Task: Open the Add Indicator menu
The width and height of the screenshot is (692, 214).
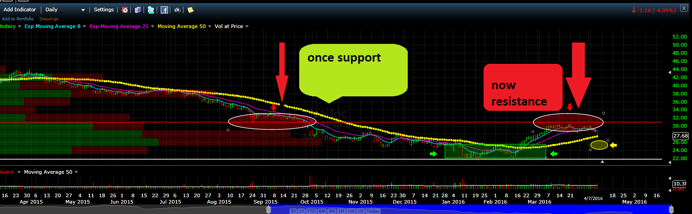Action: pyautogui.click(x=20, y=10)
